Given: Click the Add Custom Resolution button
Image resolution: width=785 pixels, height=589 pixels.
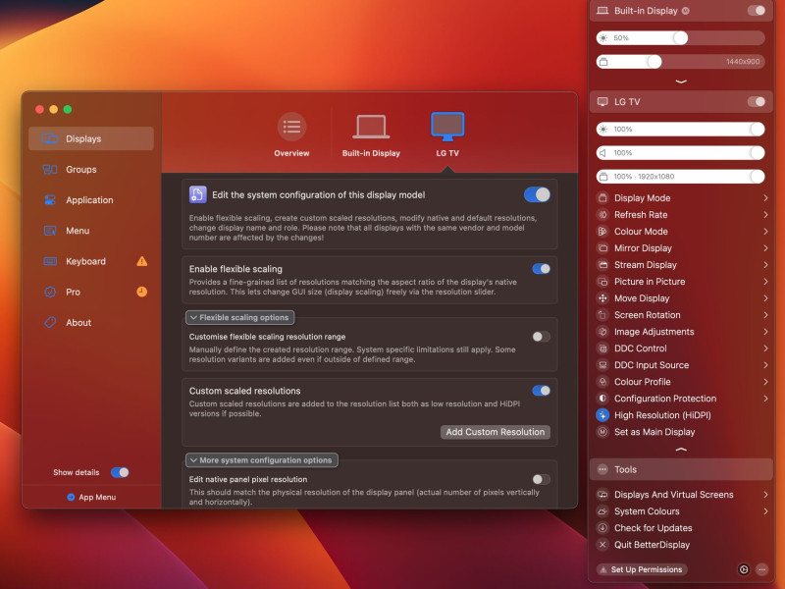Looking at the screenshot, I should point(496,432).
